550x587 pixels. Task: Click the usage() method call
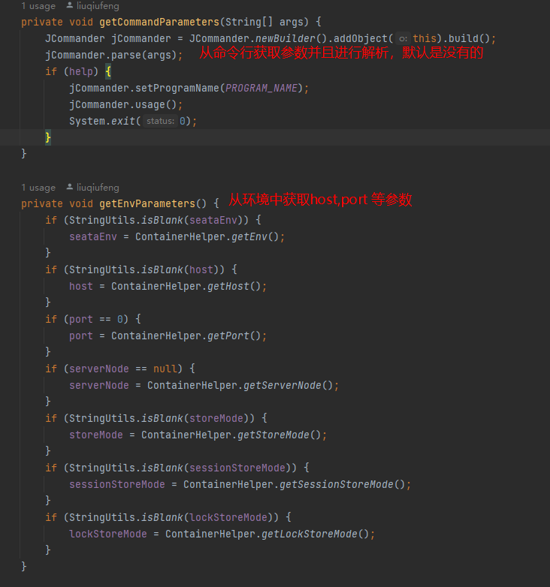pyautogui.click(x=156, y=104)
